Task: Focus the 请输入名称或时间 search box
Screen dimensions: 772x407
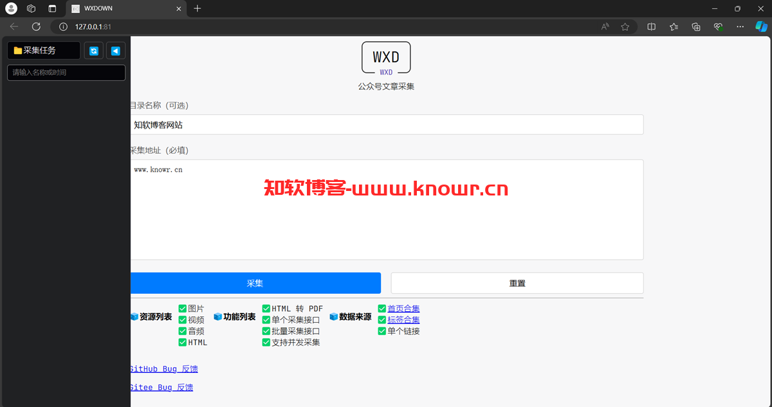Action: pos(66,73)
